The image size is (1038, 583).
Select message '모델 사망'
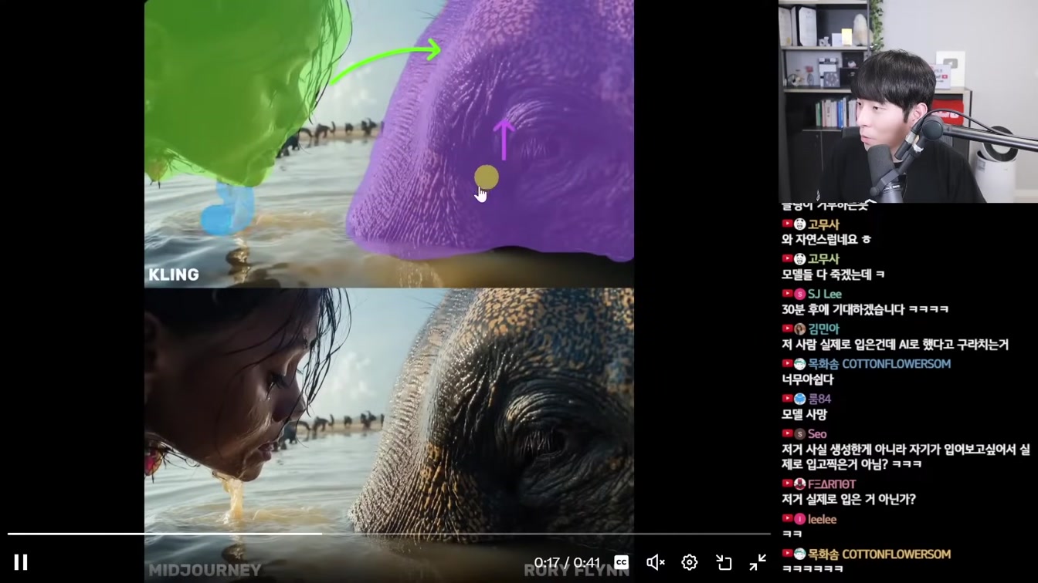(x=804, y=415)
